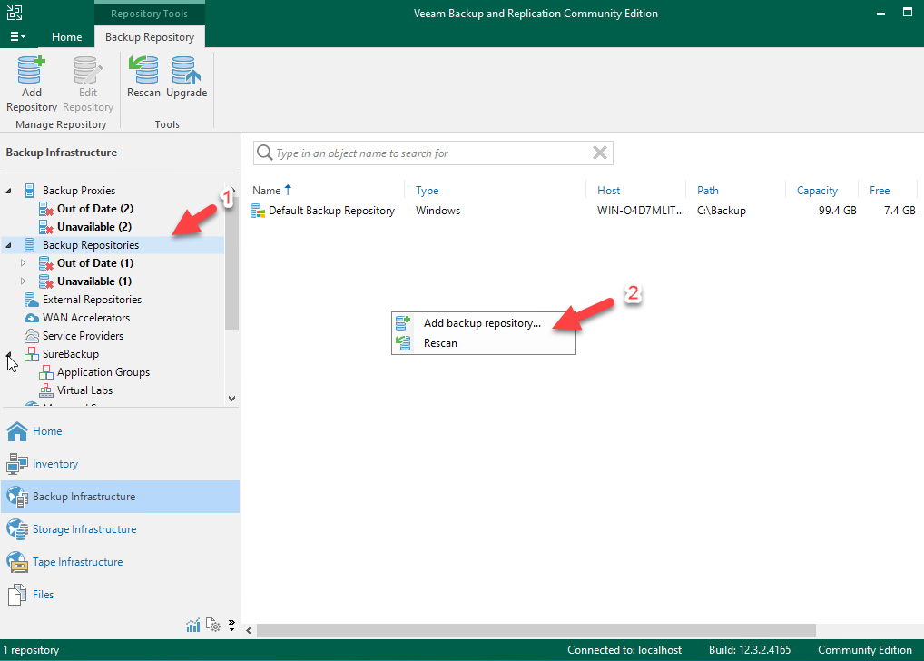924x661 pixels.
Task: Expand Out of Date (1) under Backup Repositories
Action: tap(24, 263)
